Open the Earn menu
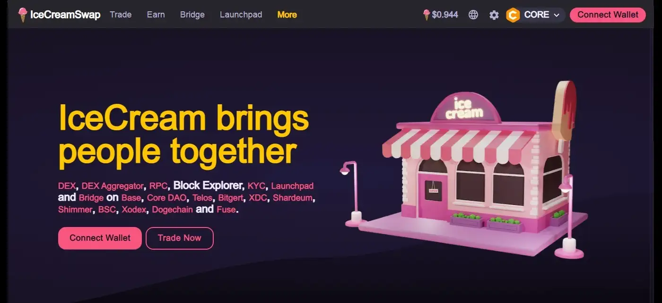This screenshot has width=662, height=303. click(156, 15)
